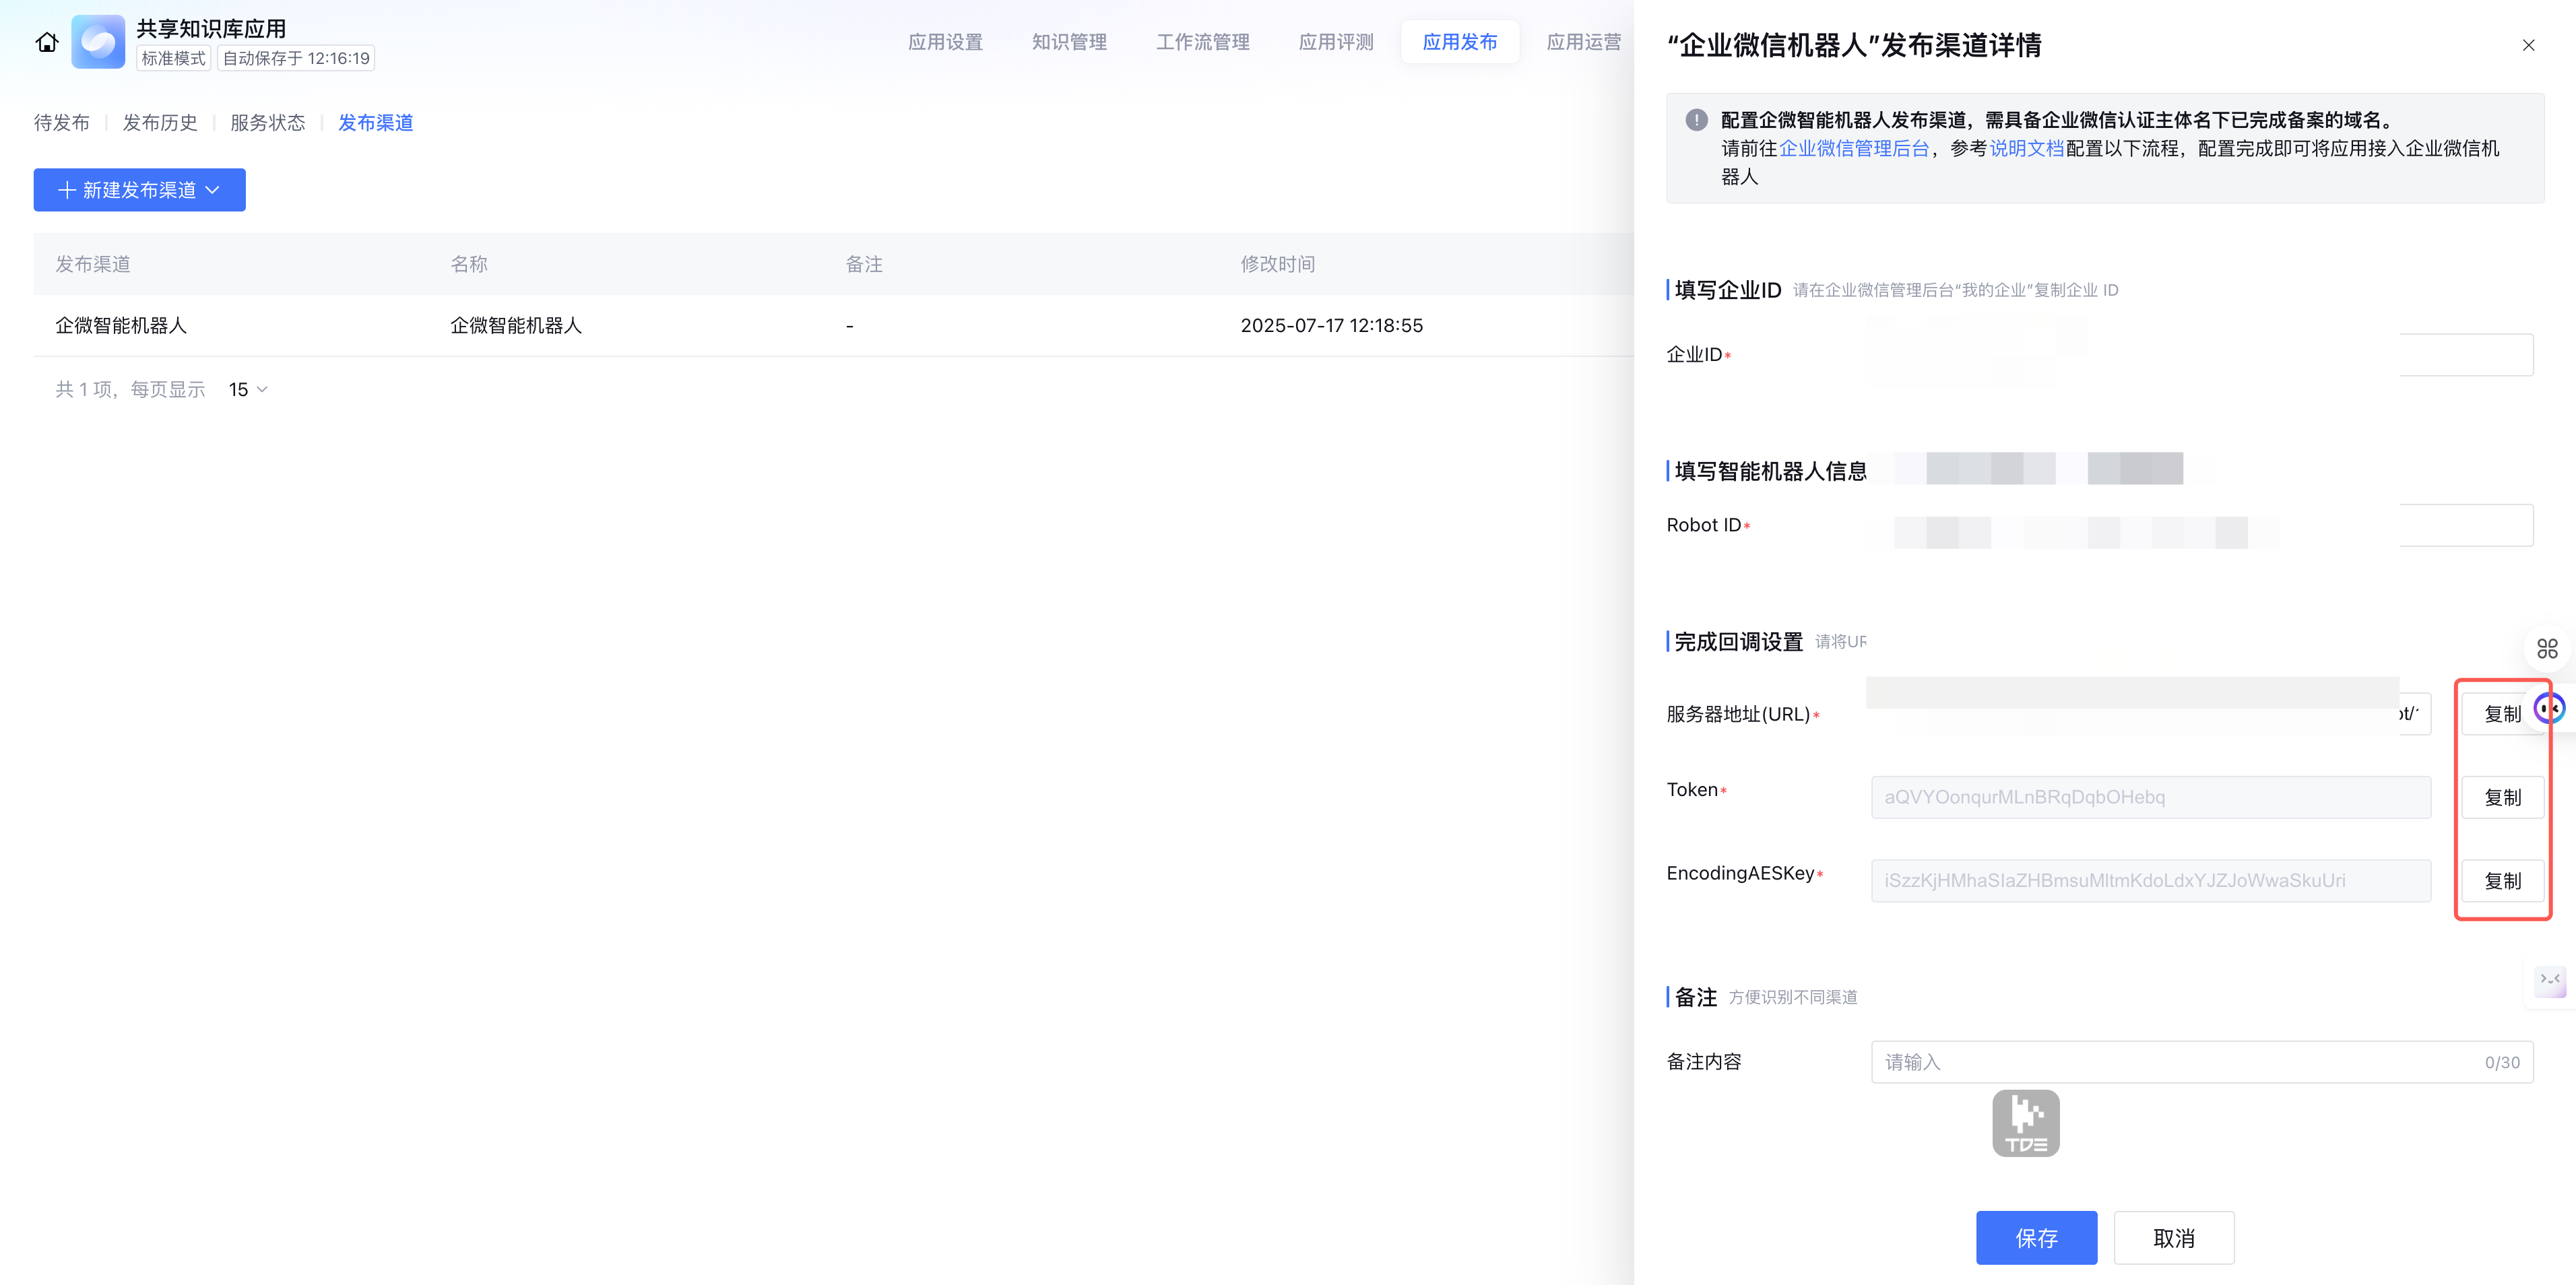Copy the EncodingAESKey value
2576x1285 pixels.
click(2502, 880)
